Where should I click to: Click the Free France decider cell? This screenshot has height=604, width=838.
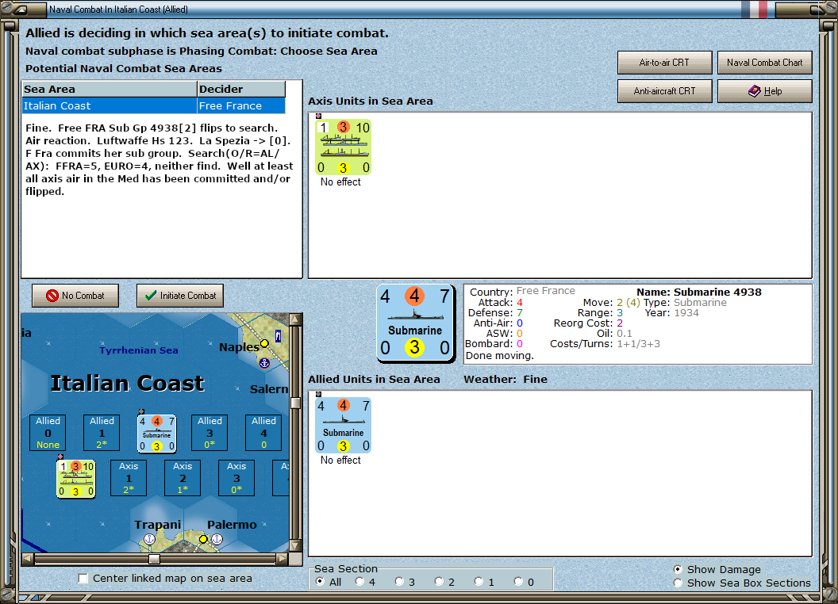[x=241, y=105]
